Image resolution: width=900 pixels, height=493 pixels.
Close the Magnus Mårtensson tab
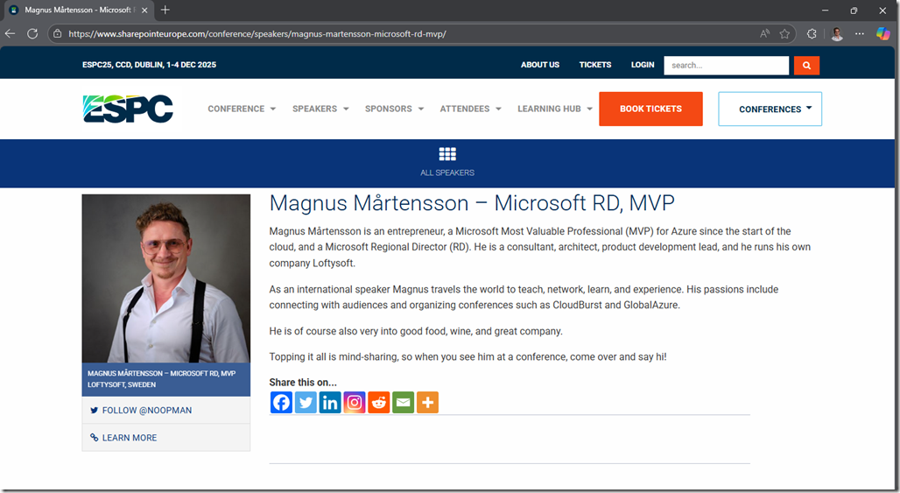[144, 11]
